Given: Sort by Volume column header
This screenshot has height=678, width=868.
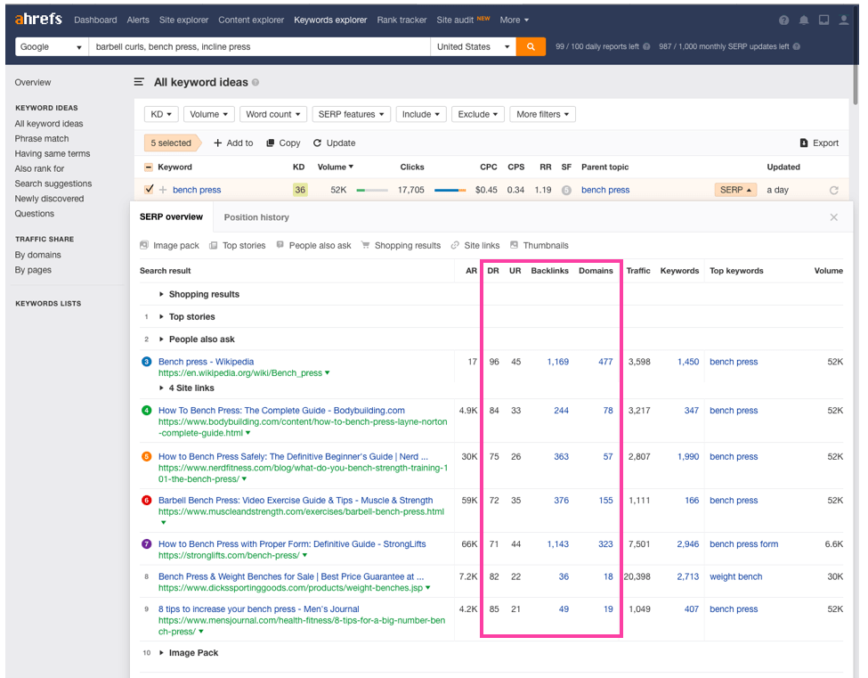Looking at the screenshot, I should coord(336,167).
